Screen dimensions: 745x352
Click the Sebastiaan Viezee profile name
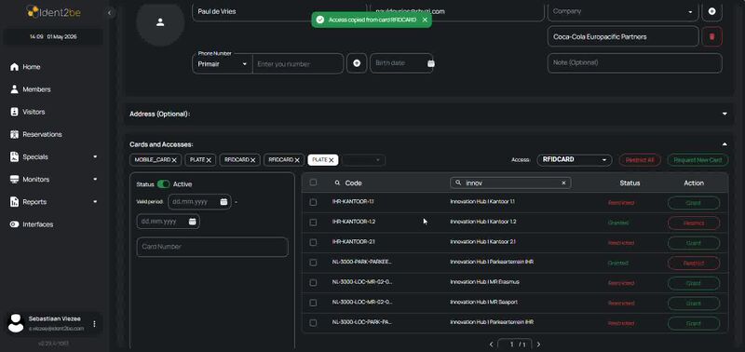(x=55, y=318)
